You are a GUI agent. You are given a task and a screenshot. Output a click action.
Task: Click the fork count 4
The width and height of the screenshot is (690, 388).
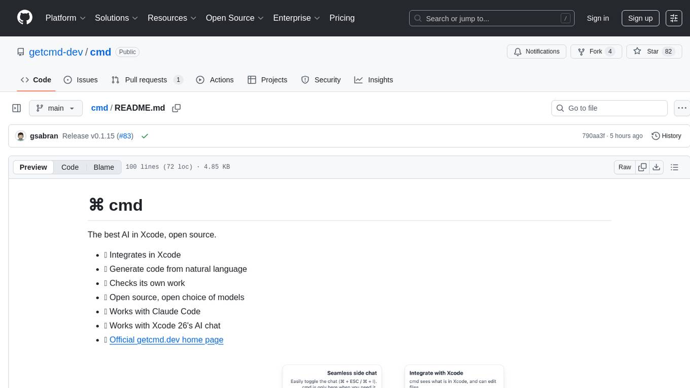pos(610,51)
